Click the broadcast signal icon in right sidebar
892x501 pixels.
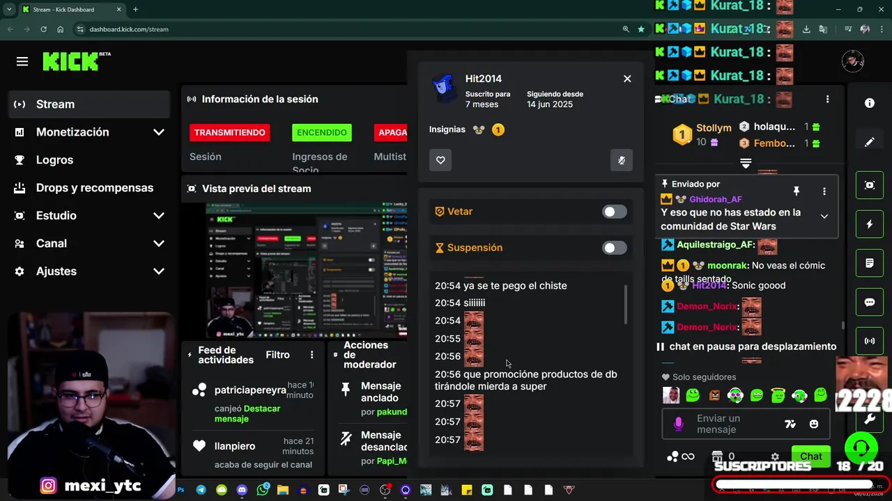point(870,341)
